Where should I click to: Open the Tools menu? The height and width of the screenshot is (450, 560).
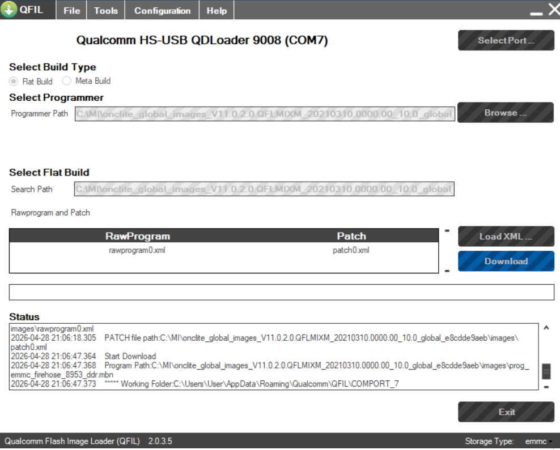coord(106,10)
